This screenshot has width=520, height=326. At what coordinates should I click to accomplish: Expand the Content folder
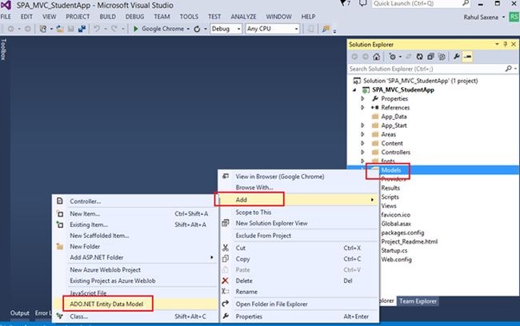(362, 143)
